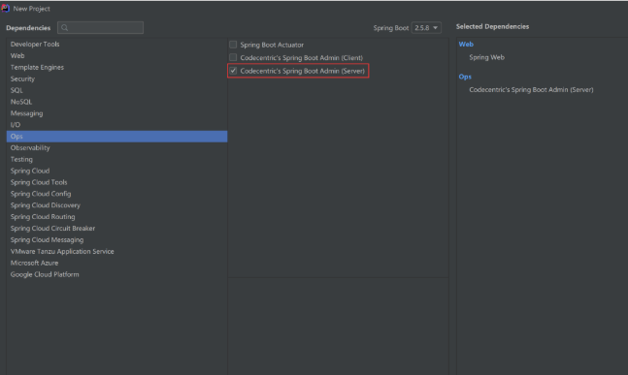The width and height of the screenshot is (628, 375).
Task: Click the Web group heading in Selected Dependencies
Action: click(466, 44)
